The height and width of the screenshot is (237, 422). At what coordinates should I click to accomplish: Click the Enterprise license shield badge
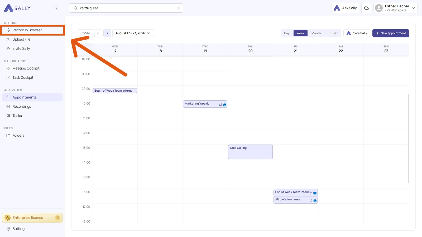point(57,218)
